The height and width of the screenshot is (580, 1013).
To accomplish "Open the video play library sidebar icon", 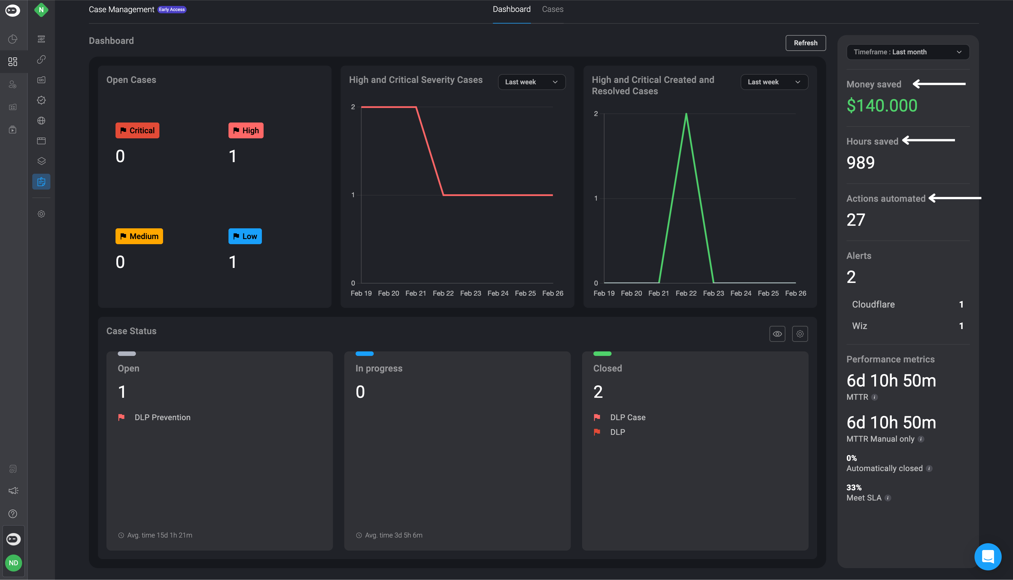I will tap(13, 130).
